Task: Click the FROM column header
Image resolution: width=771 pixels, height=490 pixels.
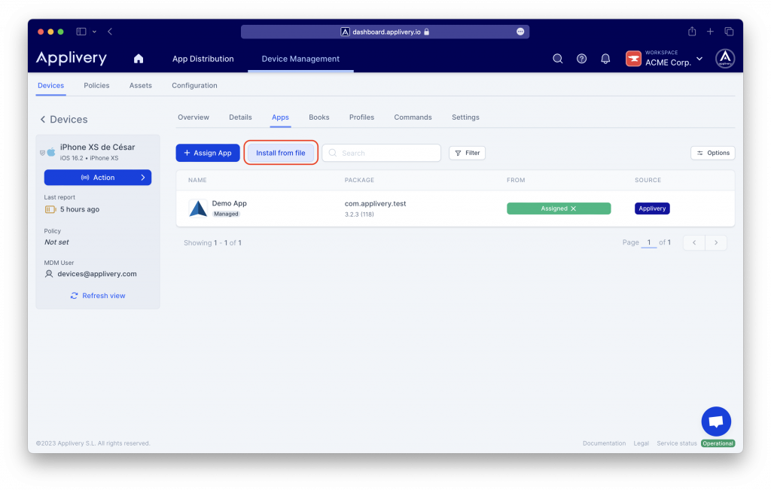Action: pos(516,181)
